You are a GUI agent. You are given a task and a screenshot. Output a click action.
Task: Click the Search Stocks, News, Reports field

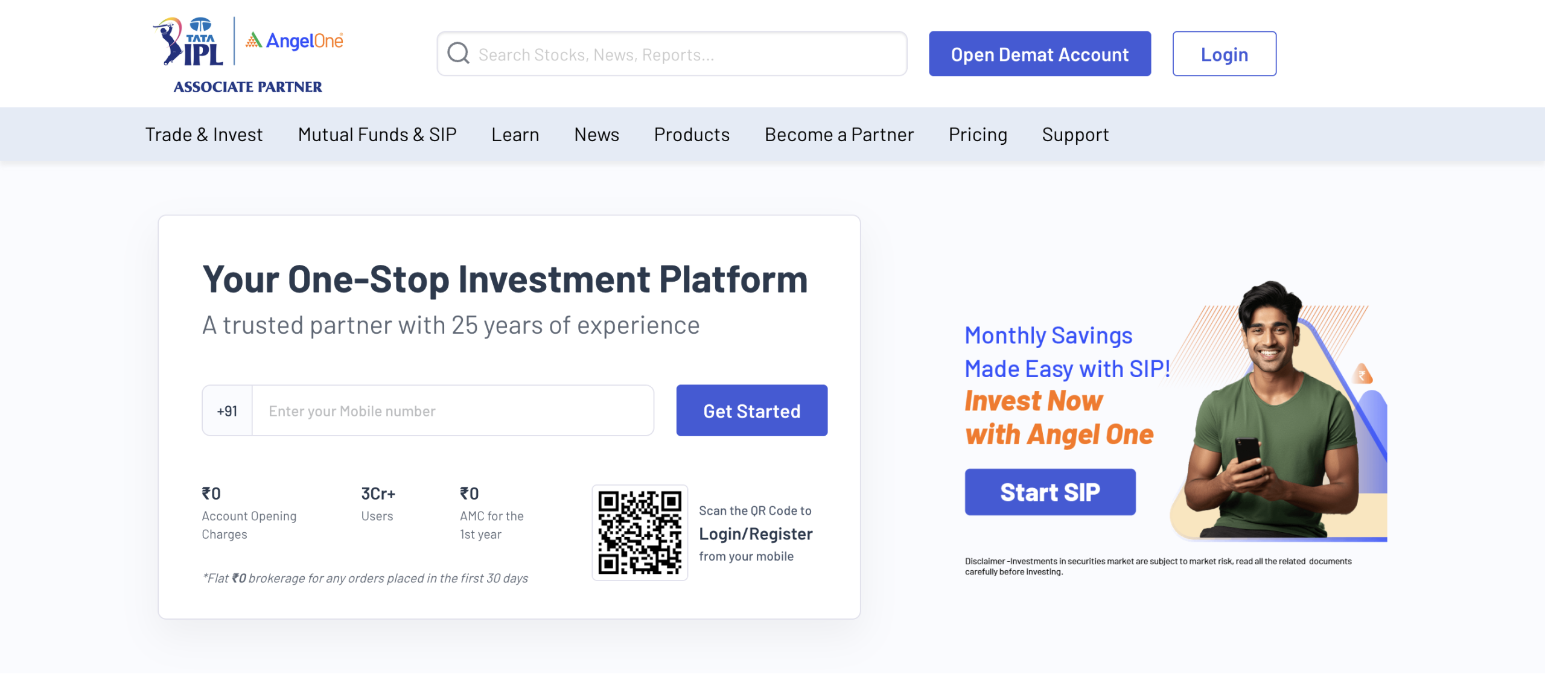pos(672,54)
